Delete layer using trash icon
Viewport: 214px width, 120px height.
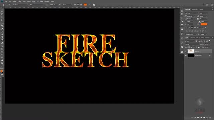point(210,118)
